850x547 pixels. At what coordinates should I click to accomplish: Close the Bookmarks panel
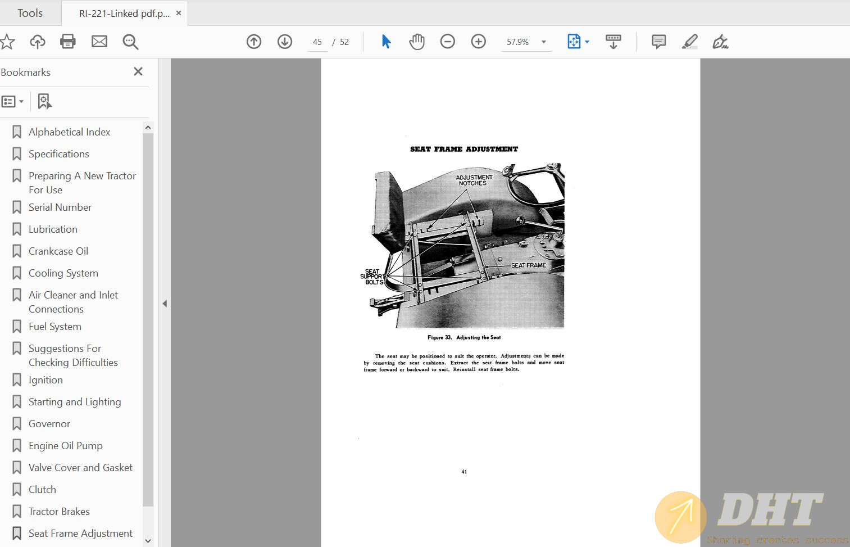pos(138,71)
